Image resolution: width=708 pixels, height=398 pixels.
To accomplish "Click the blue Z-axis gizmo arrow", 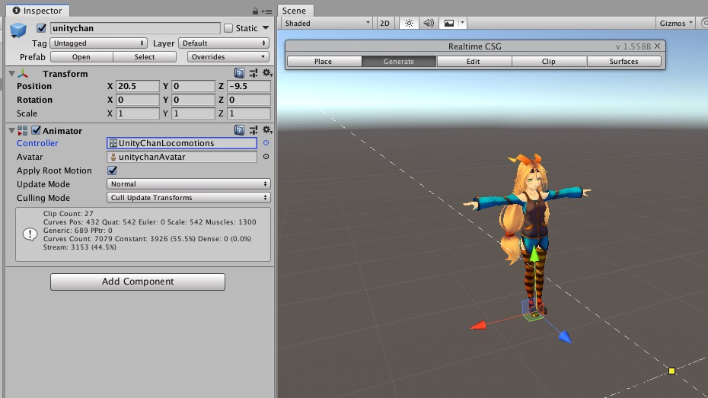I will point(564,336).
